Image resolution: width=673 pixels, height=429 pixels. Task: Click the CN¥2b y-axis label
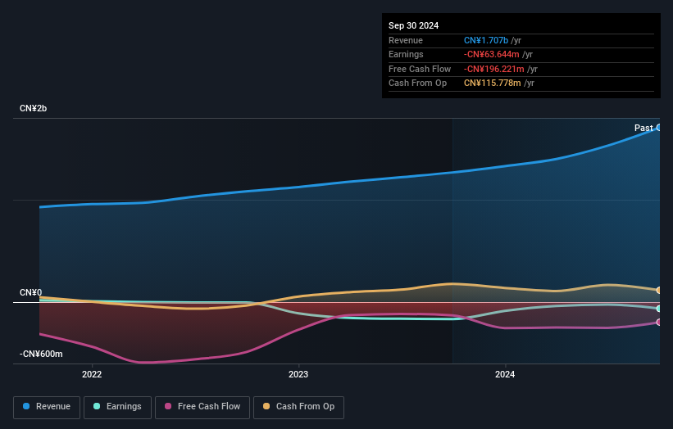pos(33,108)
